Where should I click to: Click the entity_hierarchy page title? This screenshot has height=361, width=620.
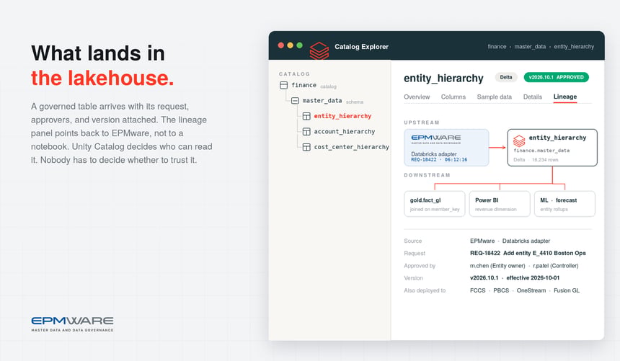[x=443, y=79]
